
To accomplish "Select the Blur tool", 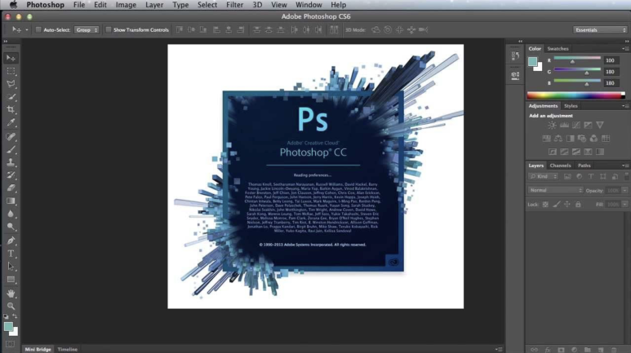I will (11, 214).
